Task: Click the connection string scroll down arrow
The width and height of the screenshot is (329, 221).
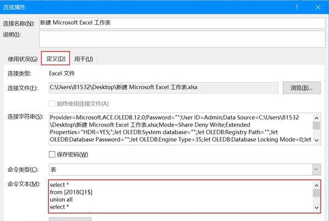Action: (316, 140)
